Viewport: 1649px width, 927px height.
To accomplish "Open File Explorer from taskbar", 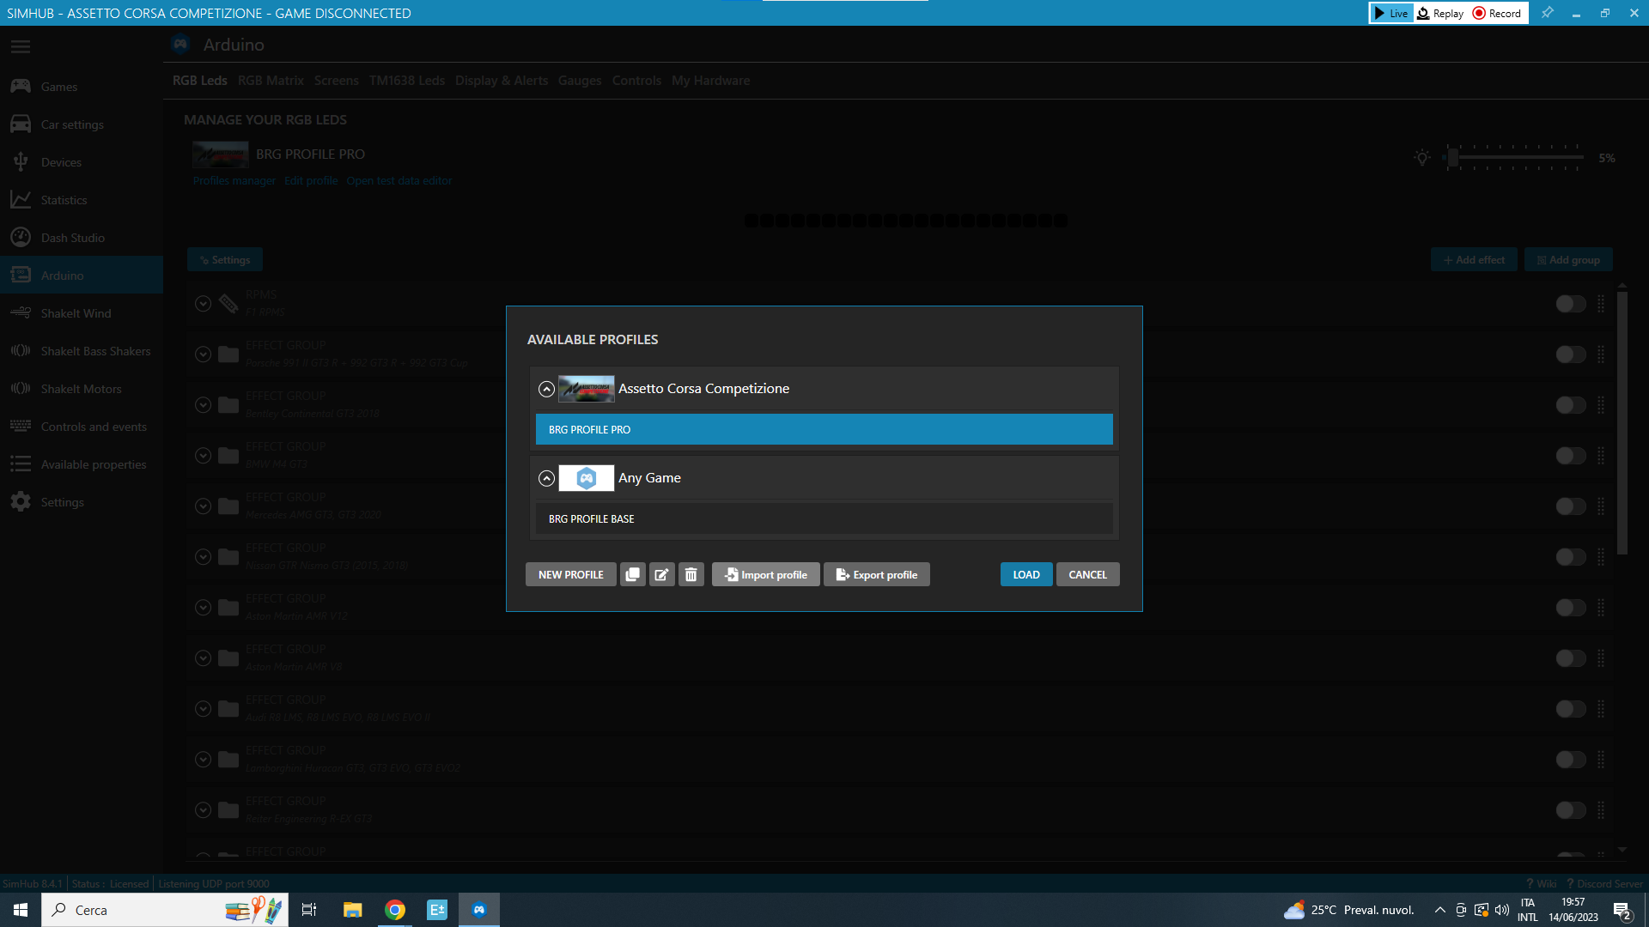I will click(x=352, y=910).
